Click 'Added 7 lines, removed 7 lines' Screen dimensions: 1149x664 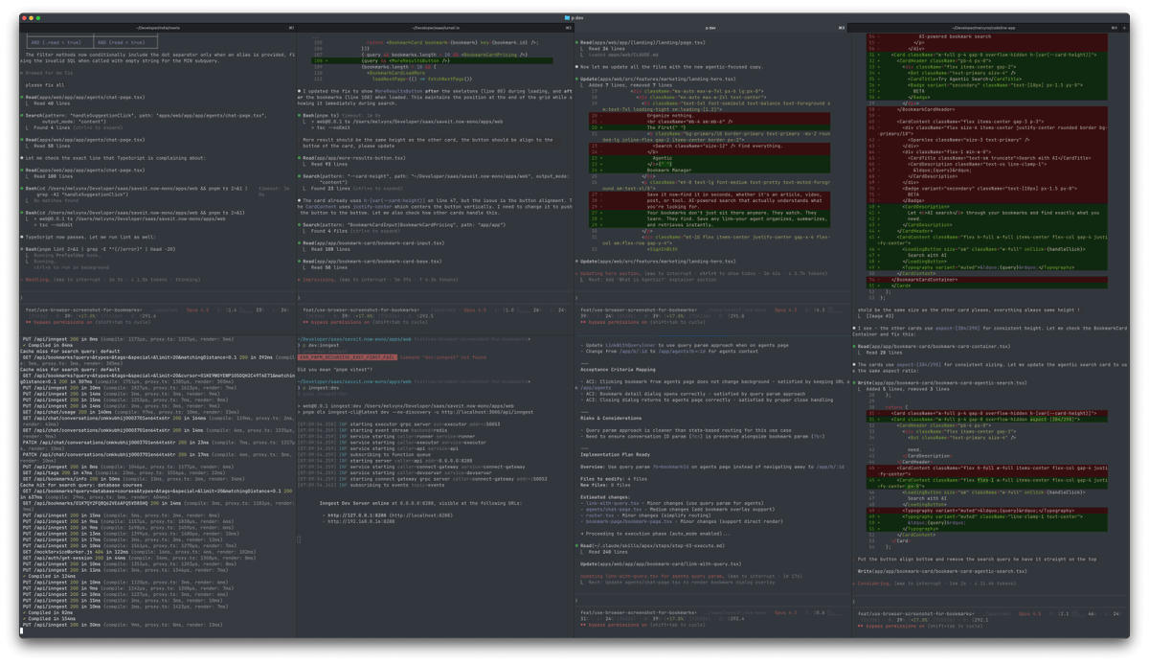click(630, 84)
